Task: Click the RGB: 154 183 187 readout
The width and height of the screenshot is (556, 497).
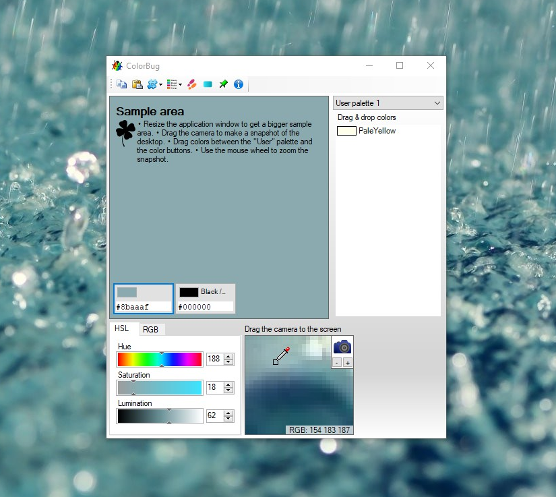Action: pos(319,430)
